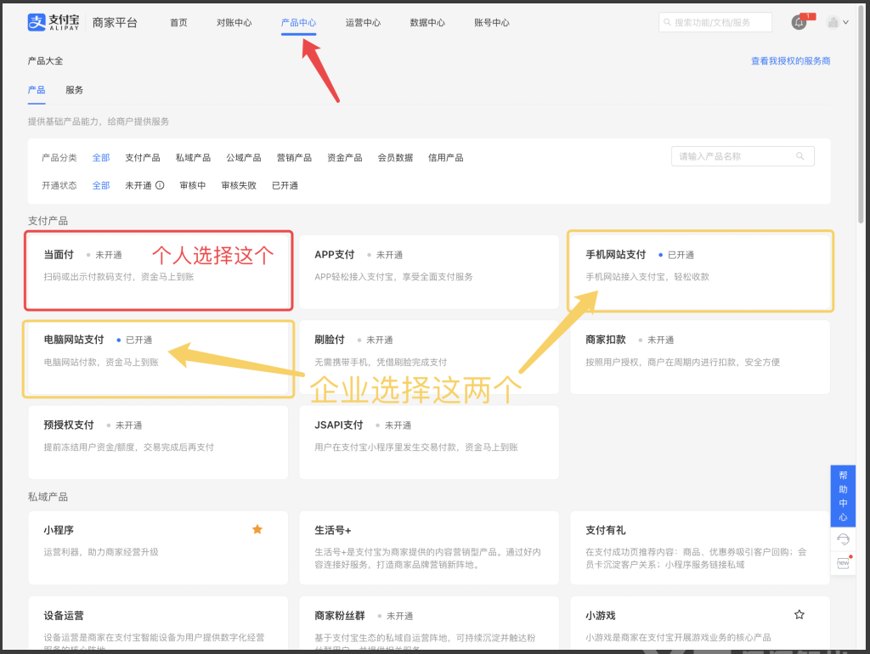
Task: Select the 营销产品 category filter
Action: (294, 157)
